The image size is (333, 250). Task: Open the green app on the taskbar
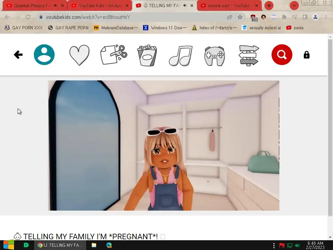pos(26,245)
